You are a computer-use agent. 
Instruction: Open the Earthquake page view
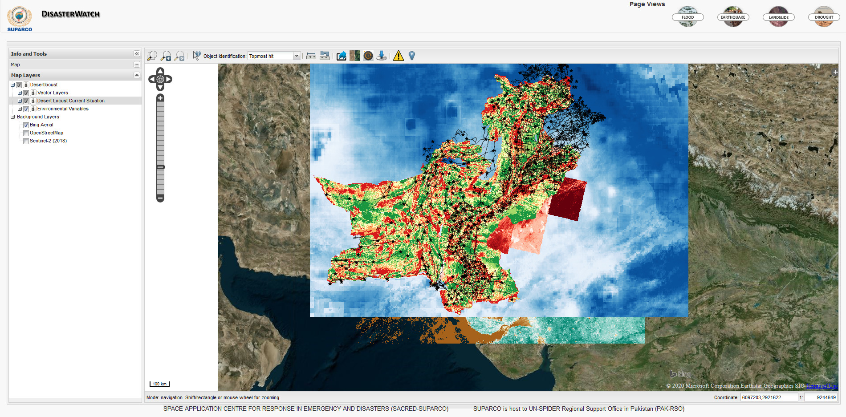(x=733, y=17)
